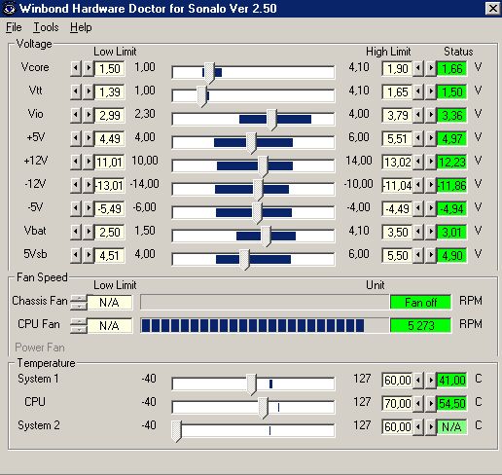Increase Vtt high limit with right arrow
The height and width of the screenshot is (475, 502).
click(x=431, y=91)
